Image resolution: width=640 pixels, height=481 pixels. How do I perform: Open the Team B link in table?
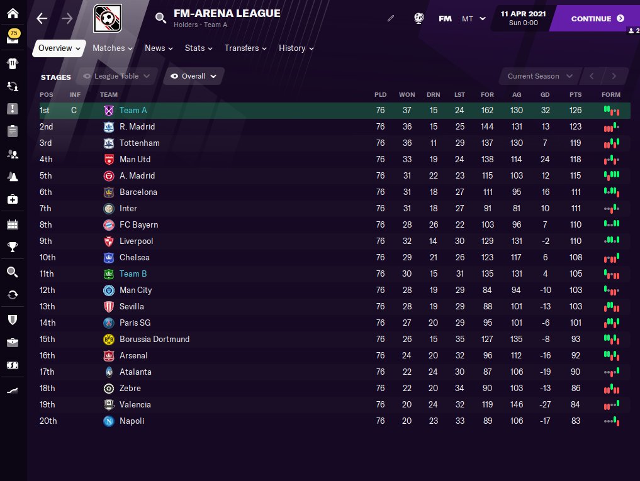point(133,274)
